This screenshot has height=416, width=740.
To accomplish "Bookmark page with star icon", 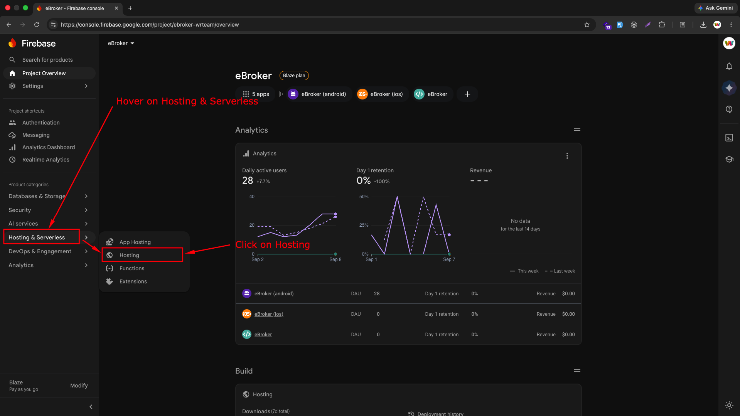I will [587, 25].
